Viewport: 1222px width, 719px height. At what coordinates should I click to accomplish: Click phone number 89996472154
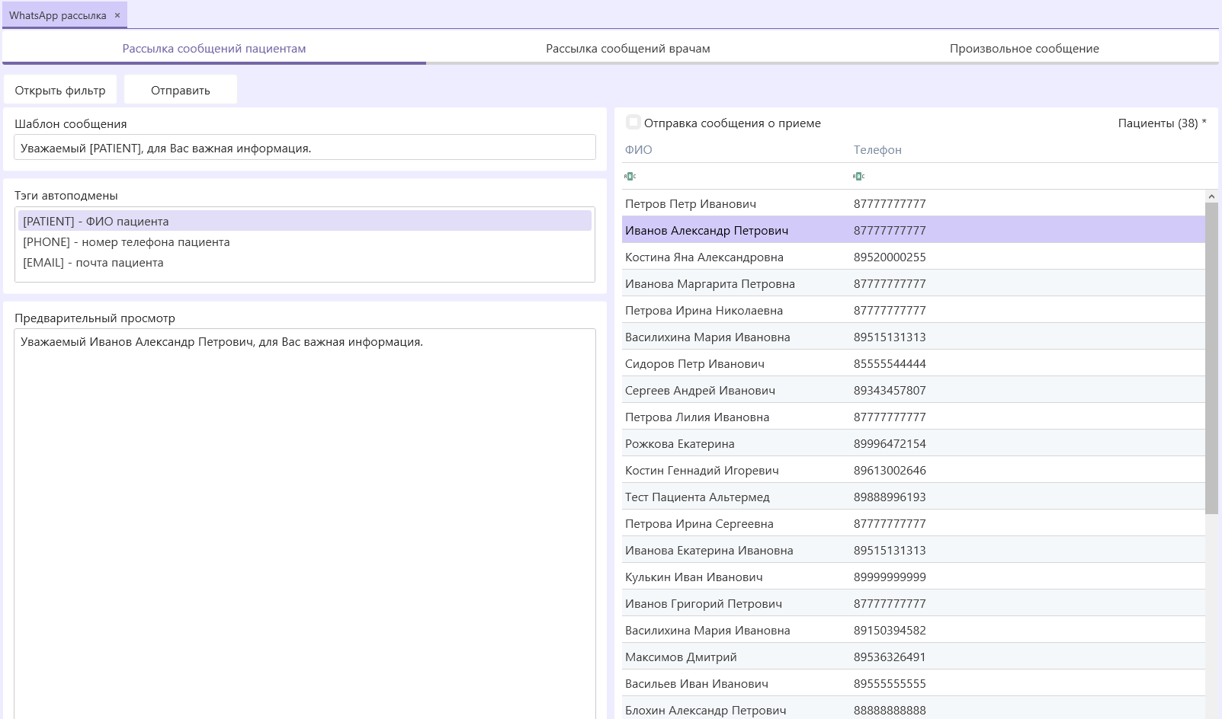(890, 443)
